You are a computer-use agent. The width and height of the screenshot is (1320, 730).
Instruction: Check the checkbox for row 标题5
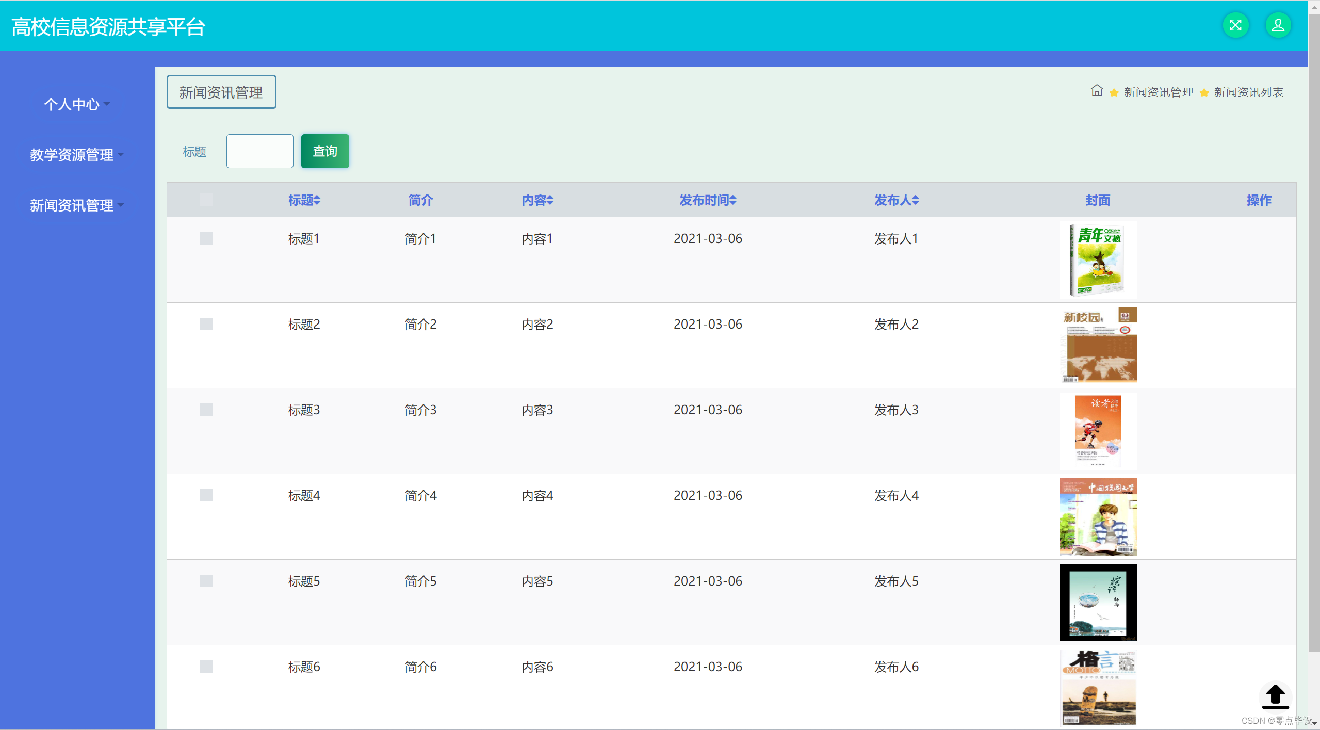tap(206, 581)
